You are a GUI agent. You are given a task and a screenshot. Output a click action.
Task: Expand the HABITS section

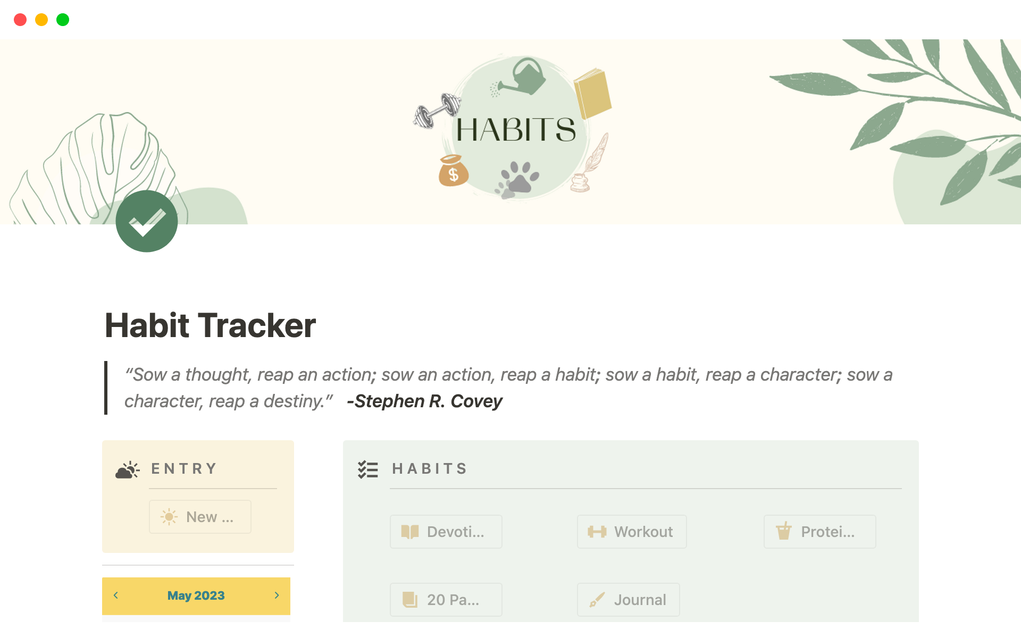point(430,467)
